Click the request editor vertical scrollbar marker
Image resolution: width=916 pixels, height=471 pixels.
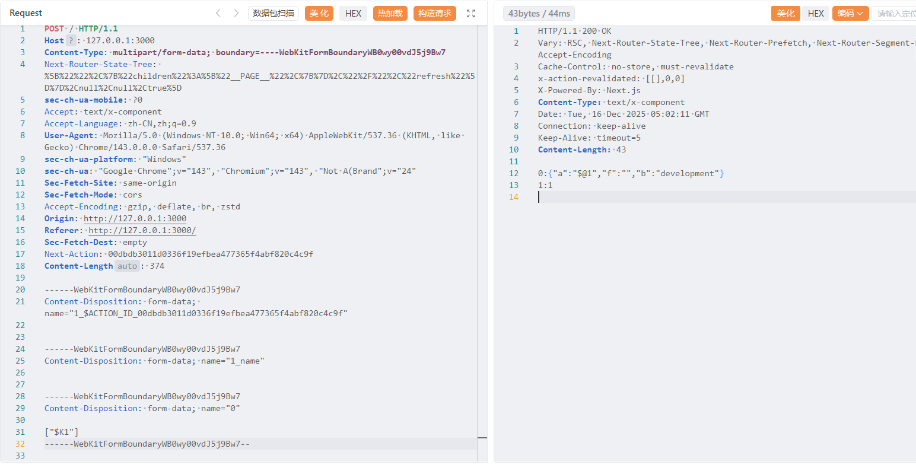click(x=482, y=438)
